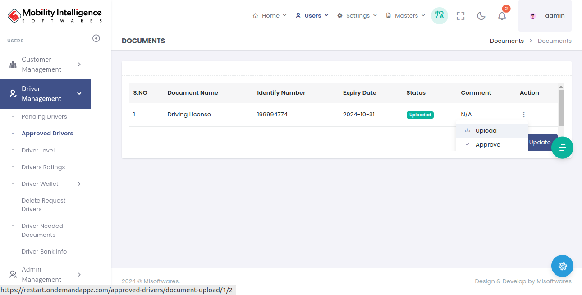Expand the Customer Management section
Screen dimensions: 582x295
pos(46,65)
